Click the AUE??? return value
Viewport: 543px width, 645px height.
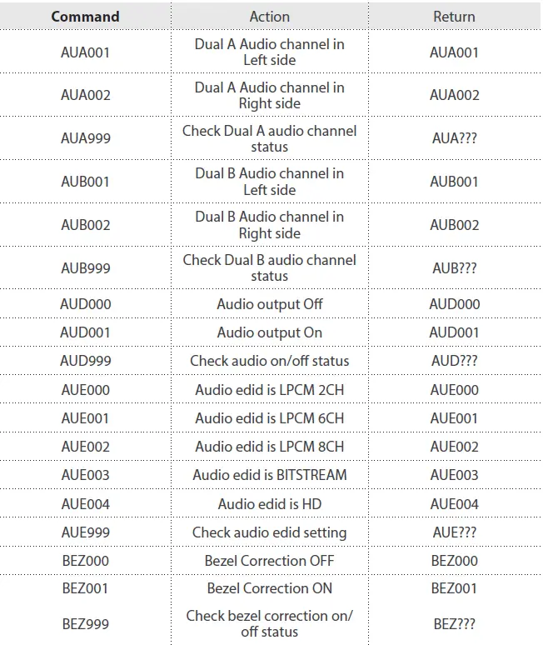point(454,532)
